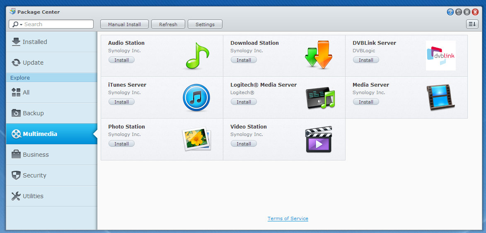The width and height of the screenshot is (486, 233).
Task: Install Audio Station
Action: pos(121,60)
